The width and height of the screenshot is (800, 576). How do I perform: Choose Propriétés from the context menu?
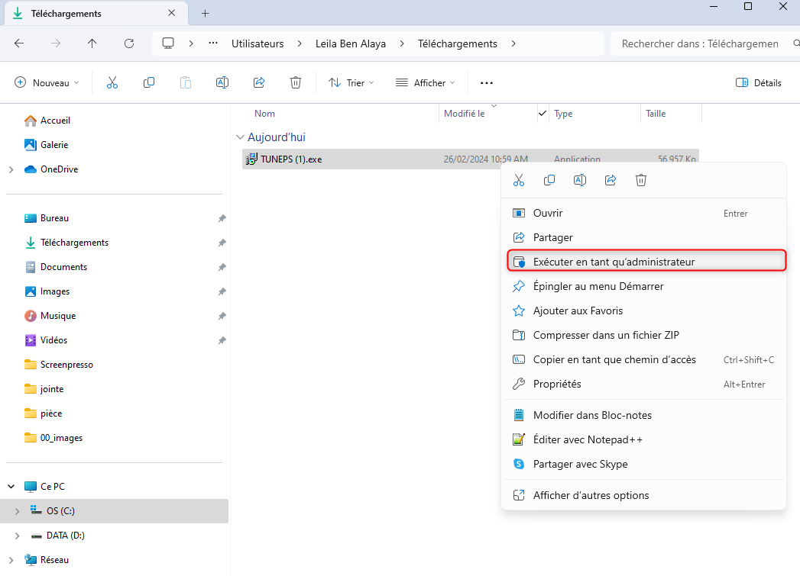557,384
